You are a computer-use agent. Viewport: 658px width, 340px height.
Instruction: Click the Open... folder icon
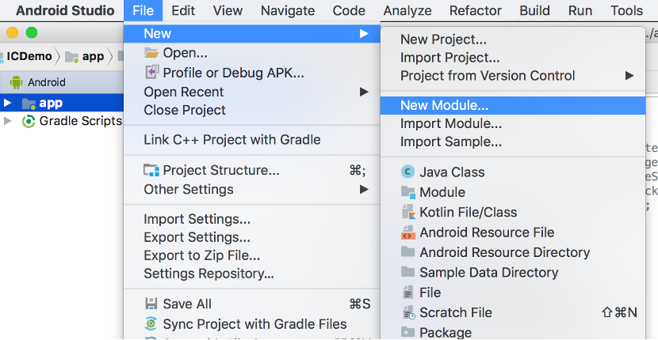point(151,53)
